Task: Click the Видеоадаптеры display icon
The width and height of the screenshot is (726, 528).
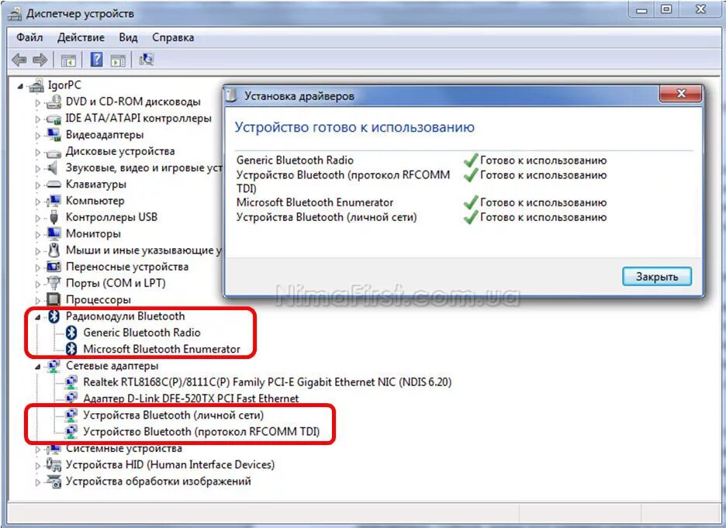Action: click(54, 135)
